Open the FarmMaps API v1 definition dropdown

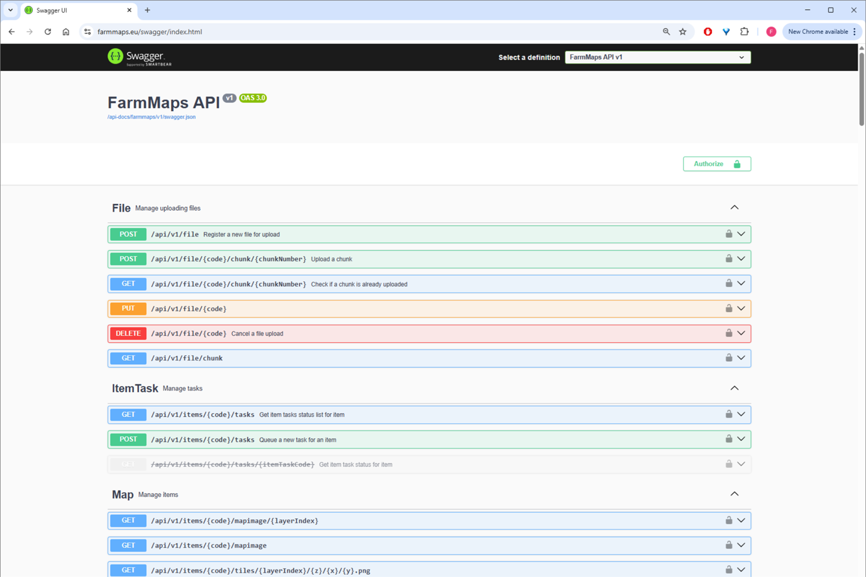click(x=657, y=57)
